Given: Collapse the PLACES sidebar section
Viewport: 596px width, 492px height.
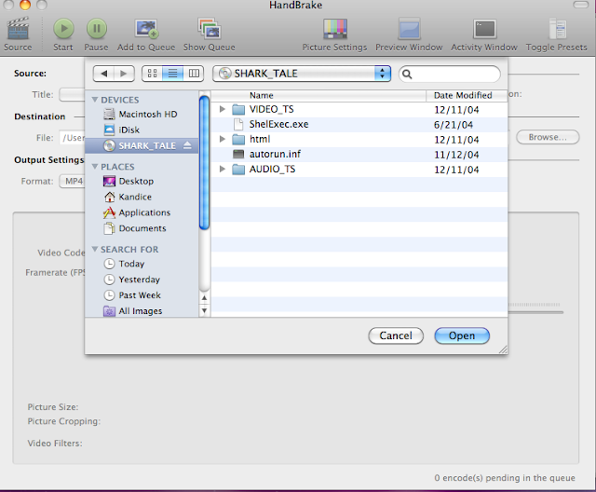Looking at the screenshot, I should click(95, 167).
